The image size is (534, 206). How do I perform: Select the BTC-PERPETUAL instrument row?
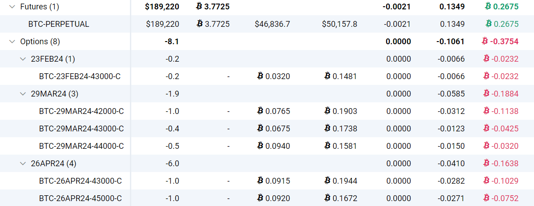tap(267, 24)
